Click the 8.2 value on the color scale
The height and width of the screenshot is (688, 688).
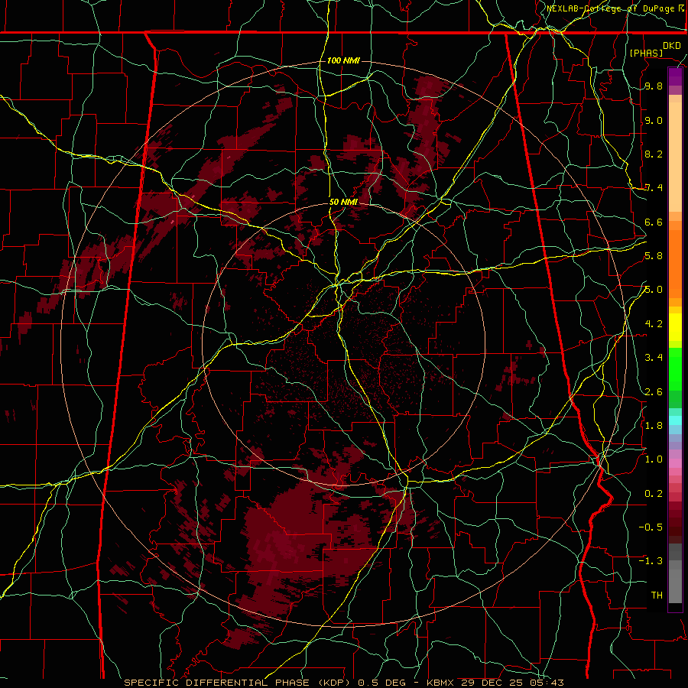coord(654,154)
